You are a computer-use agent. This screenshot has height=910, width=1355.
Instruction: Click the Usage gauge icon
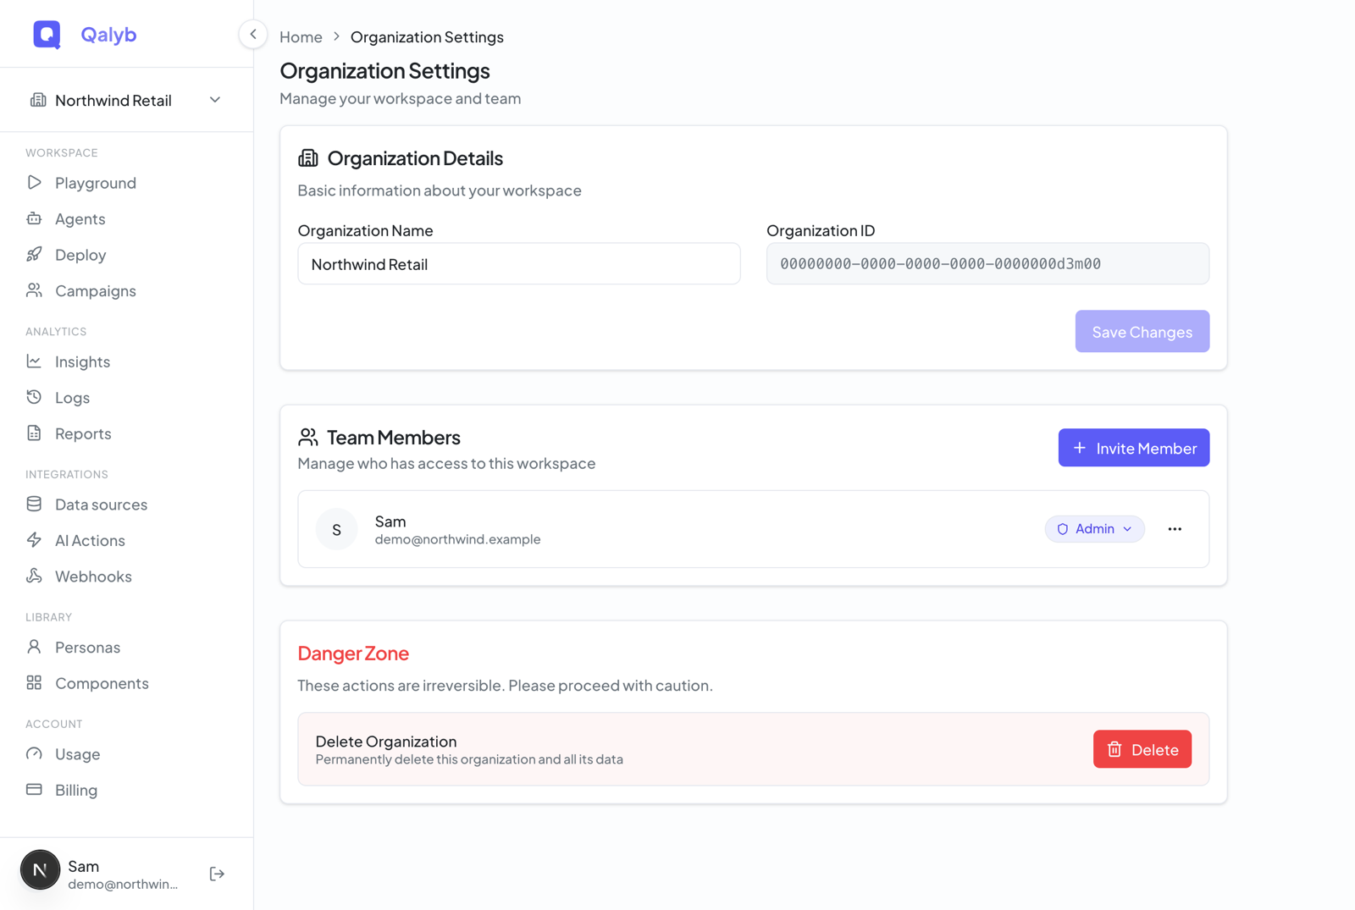(34, 753)
